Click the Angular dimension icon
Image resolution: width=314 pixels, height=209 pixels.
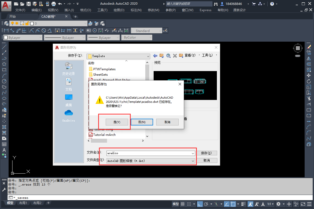50,31
